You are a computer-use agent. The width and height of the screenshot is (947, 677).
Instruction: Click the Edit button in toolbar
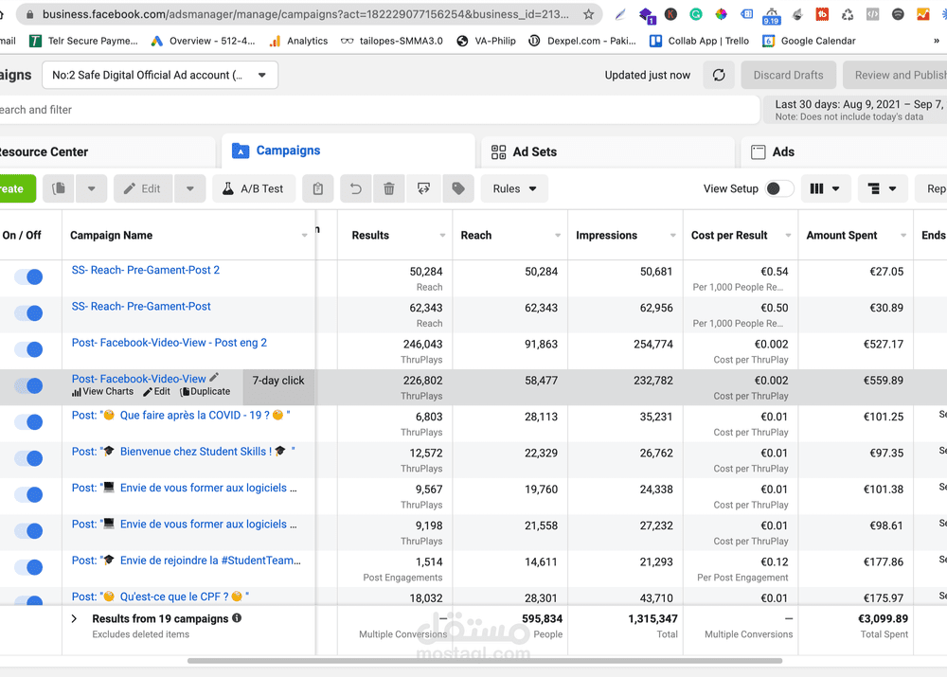click(x=143, y=188)
